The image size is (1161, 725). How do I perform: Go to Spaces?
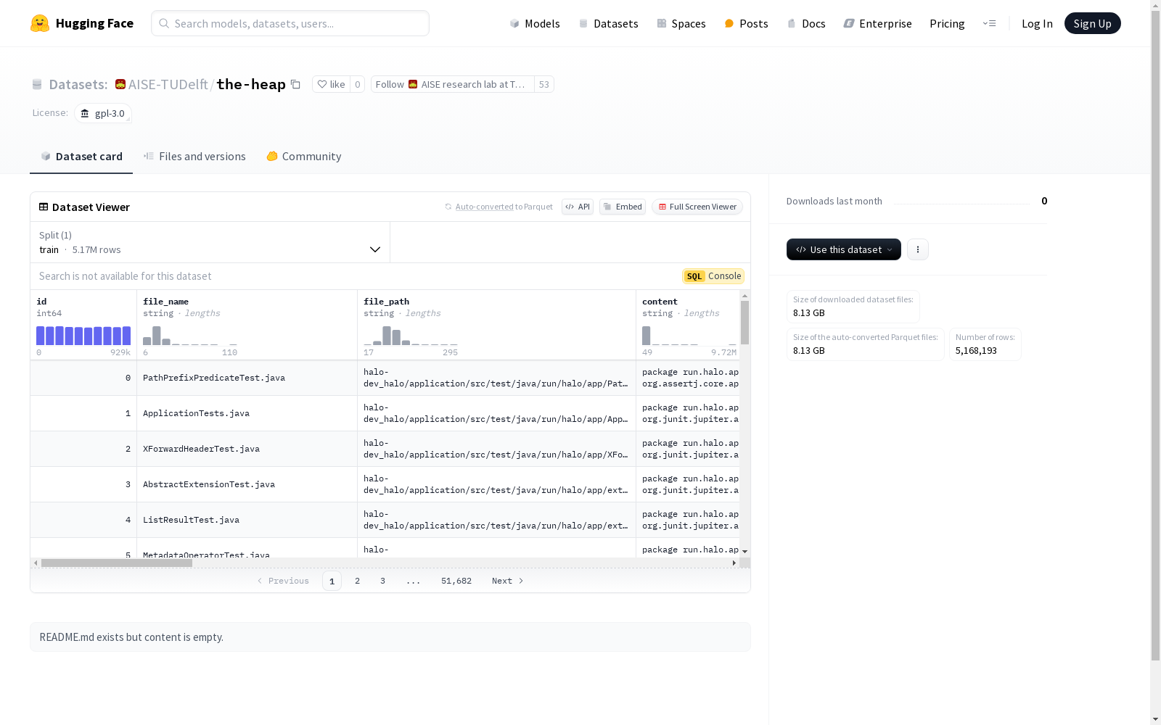click(x=681, y=23)
